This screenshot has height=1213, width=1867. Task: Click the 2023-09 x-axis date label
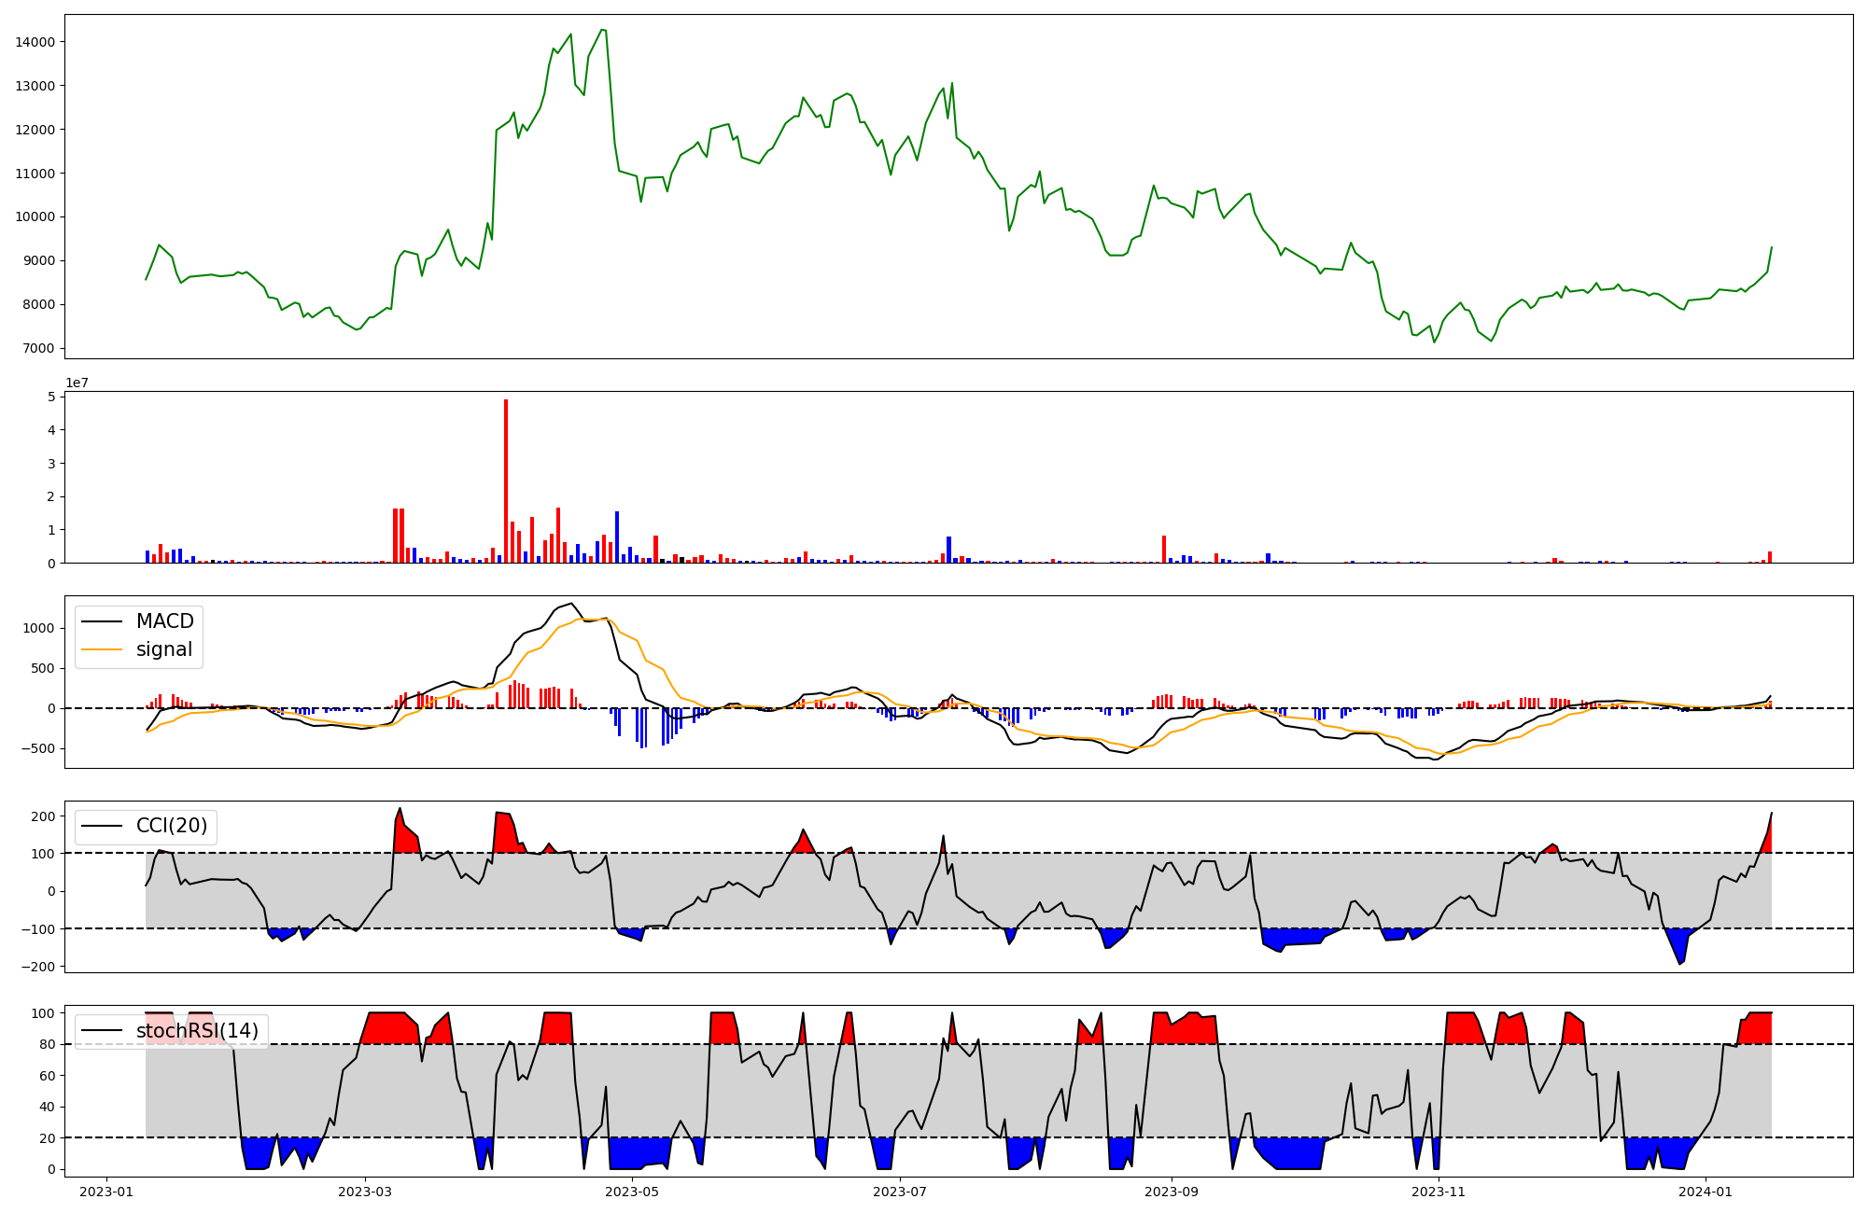[1172, 1192]
